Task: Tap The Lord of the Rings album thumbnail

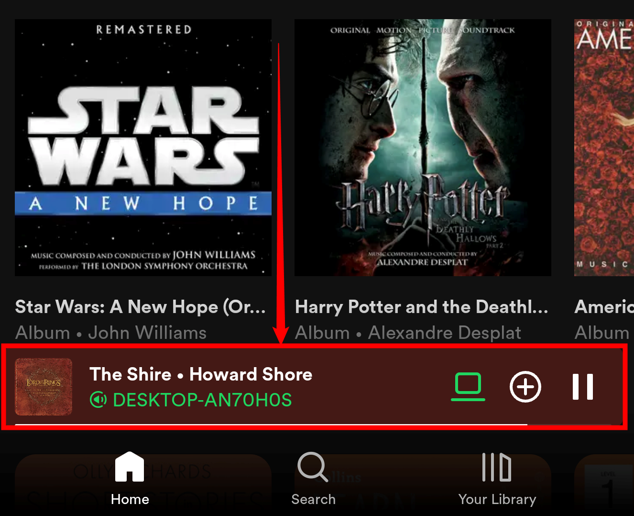Action: coord(43,386)
